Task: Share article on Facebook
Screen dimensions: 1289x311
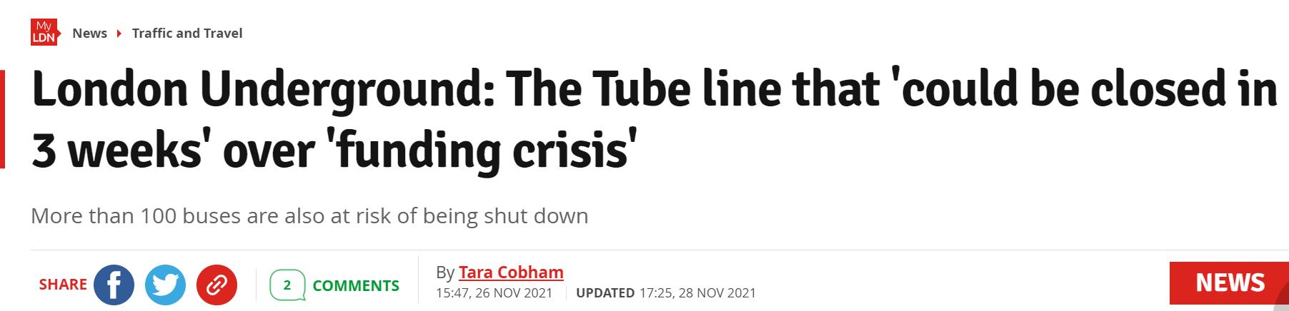Action: [114, 285]
